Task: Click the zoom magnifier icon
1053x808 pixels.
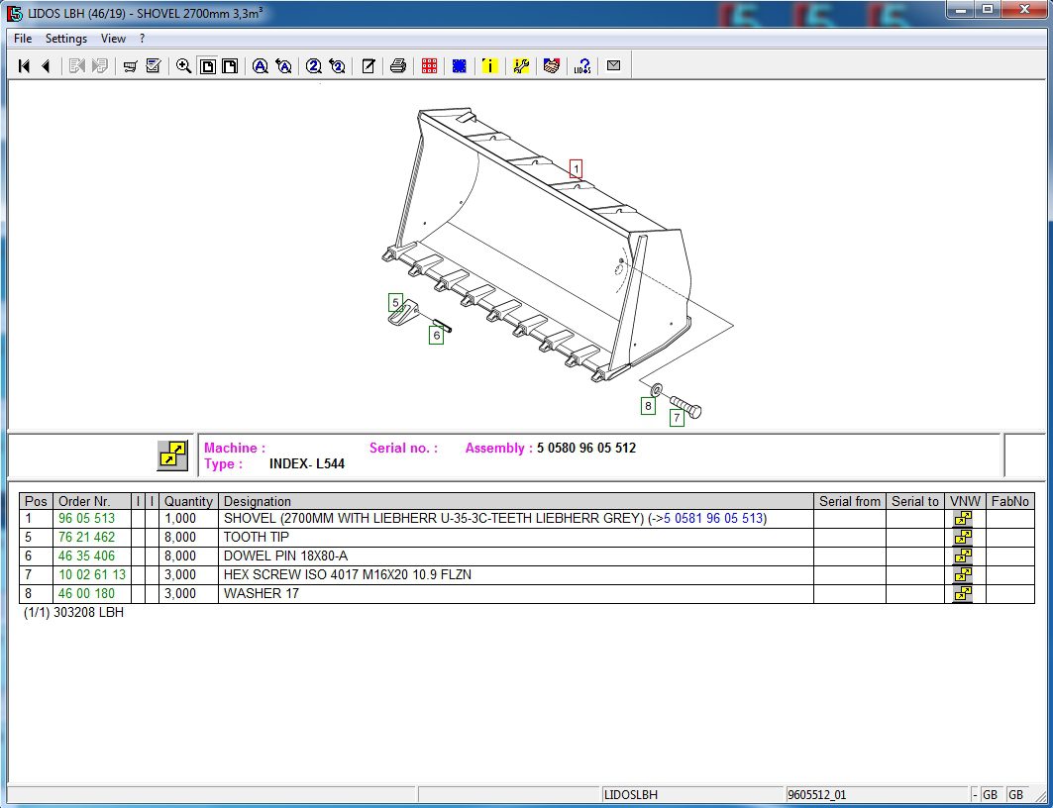Action: coord(183,66)
